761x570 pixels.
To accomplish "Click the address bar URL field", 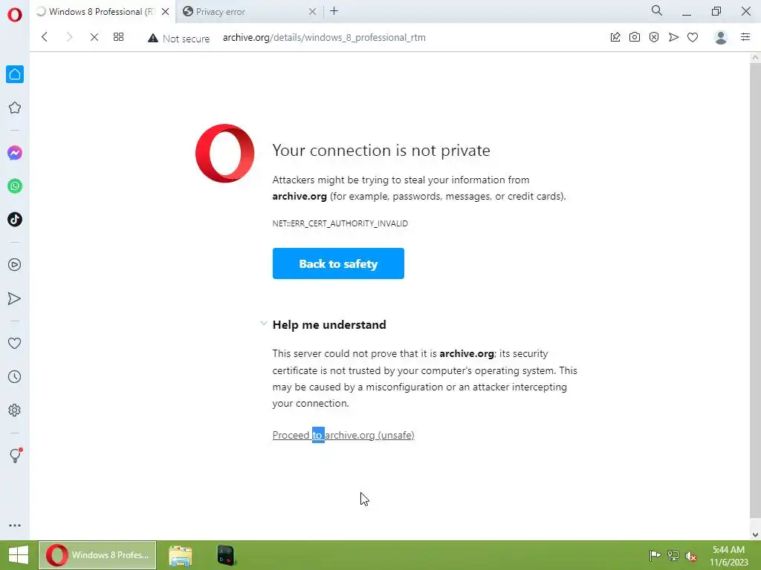I will [x=324, y=38].
